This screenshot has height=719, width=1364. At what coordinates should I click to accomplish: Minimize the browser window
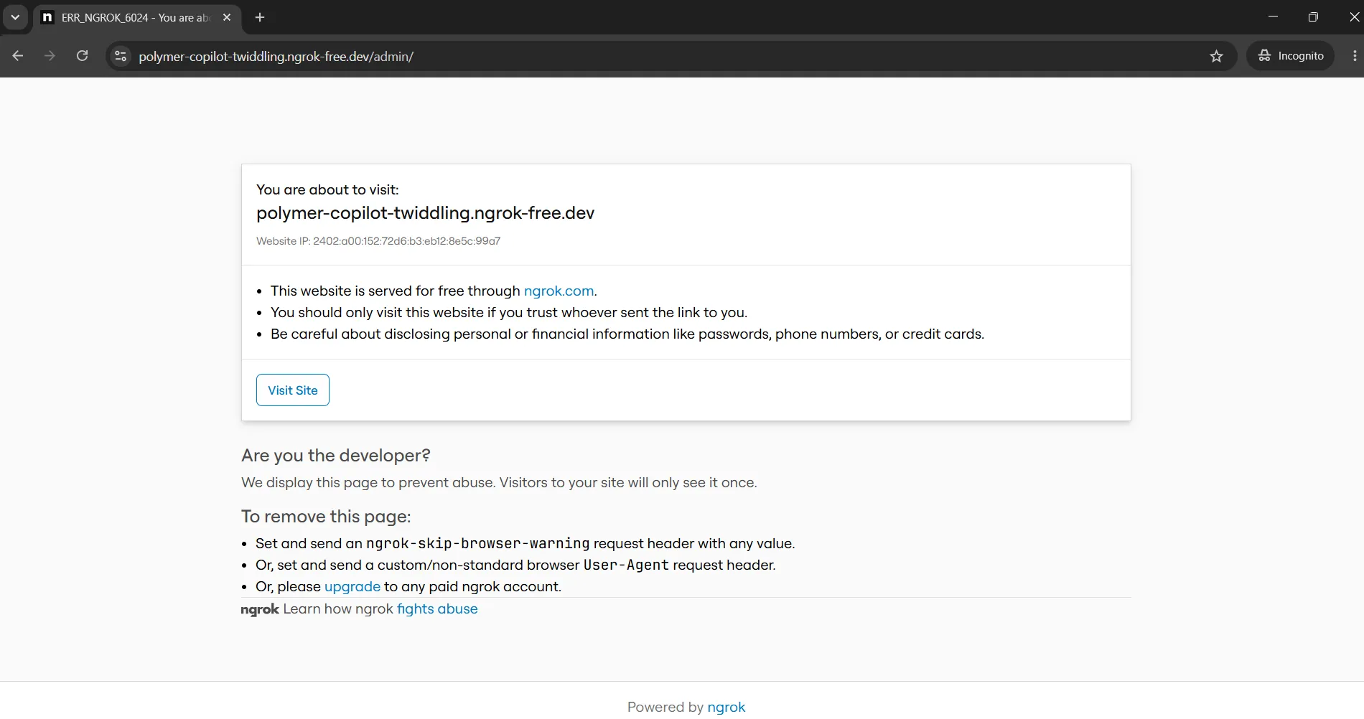1273,17
